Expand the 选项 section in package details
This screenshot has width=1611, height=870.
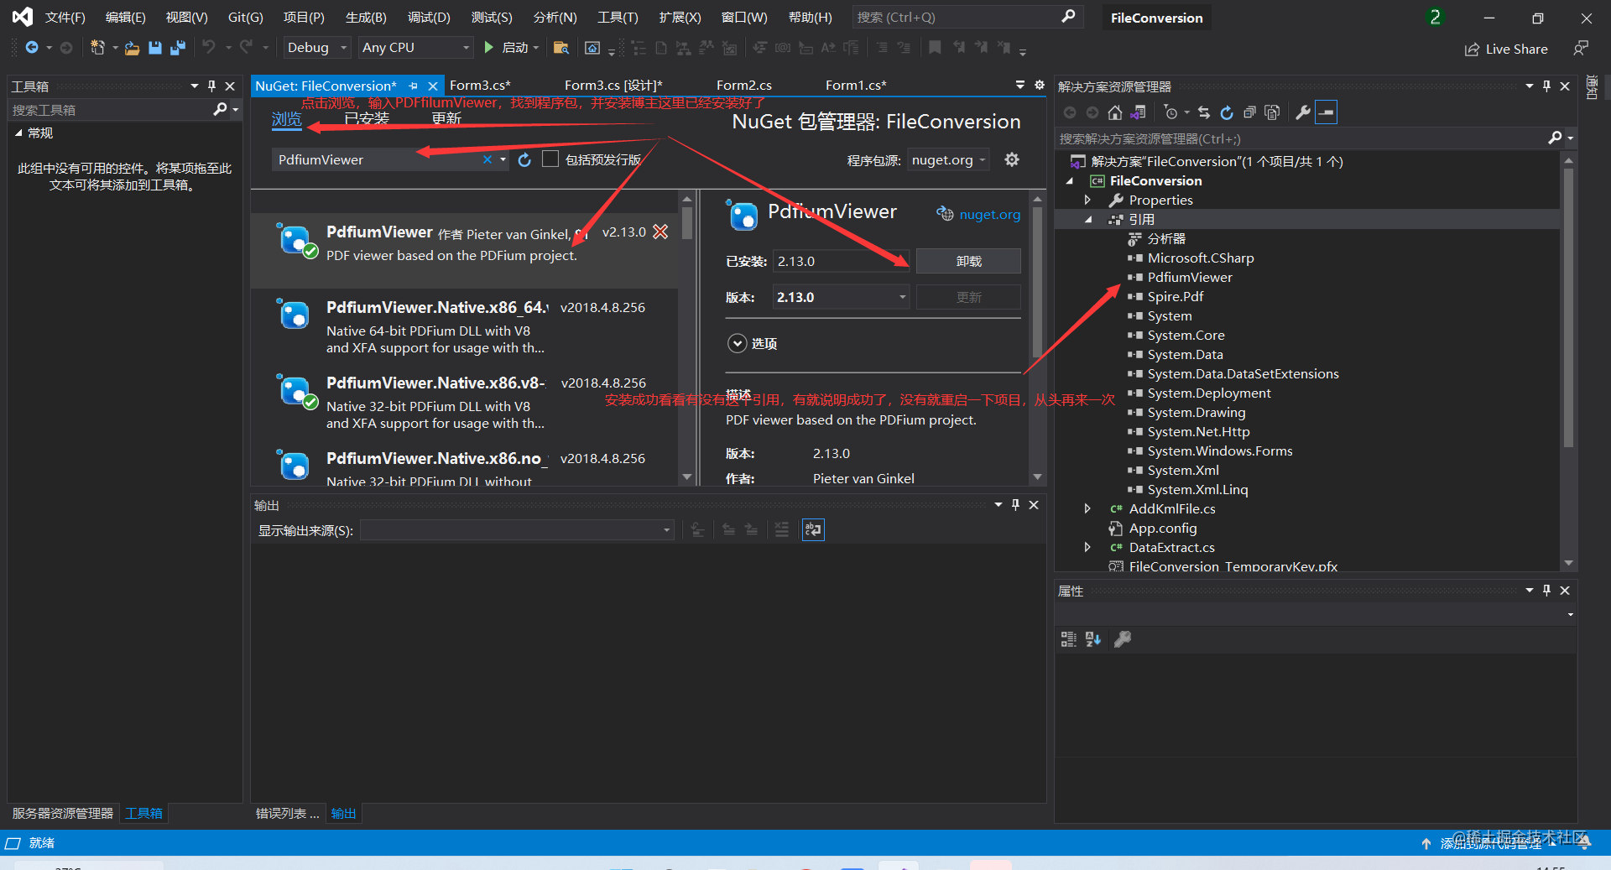[737, 343]
